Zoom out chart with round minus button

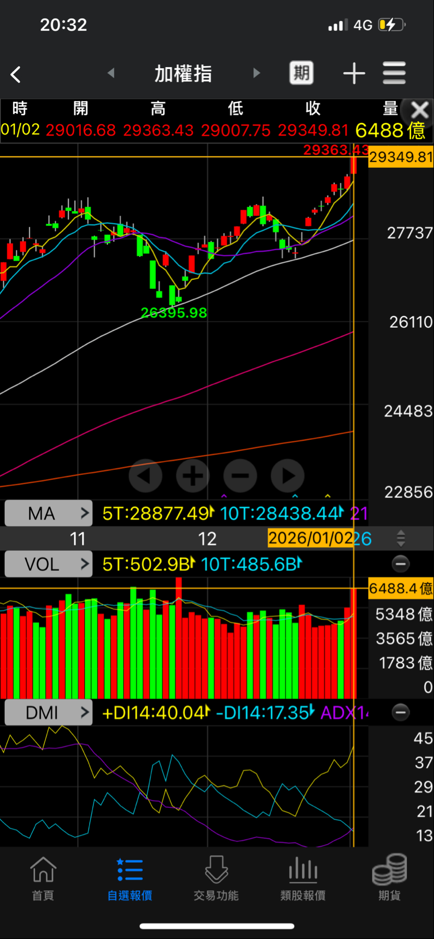tap(240, 475)
